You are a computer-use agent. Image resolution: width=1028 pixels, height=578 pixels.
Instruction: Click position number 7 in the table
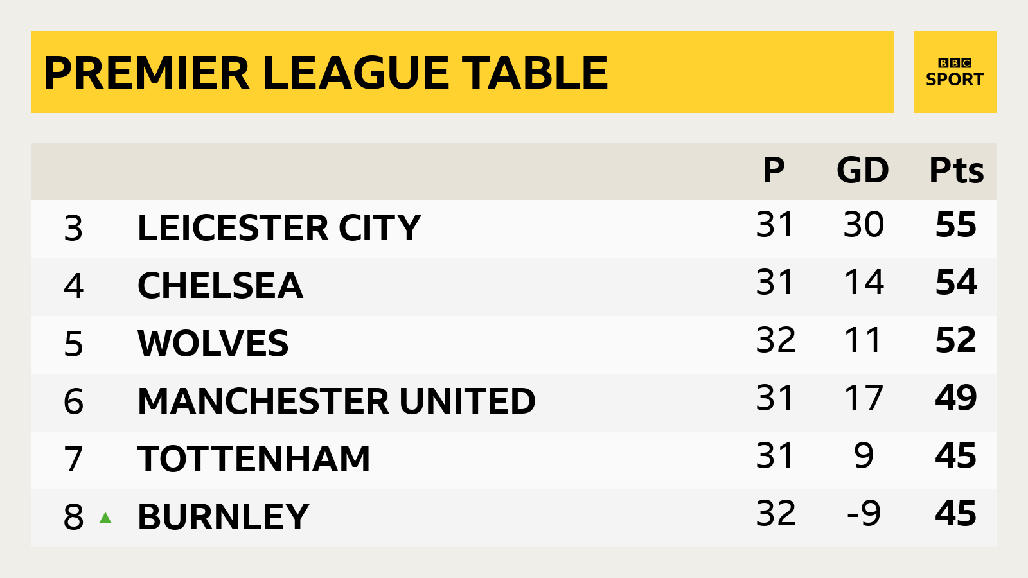coord(73,460)
